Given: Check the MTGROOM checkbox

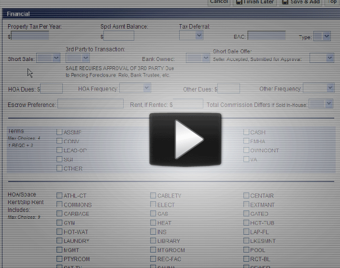Looking at the screenshot, I should coord(153,250).
